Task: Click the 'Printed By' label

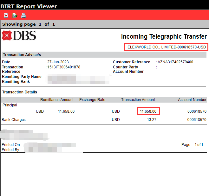Action: pos(10,150)
